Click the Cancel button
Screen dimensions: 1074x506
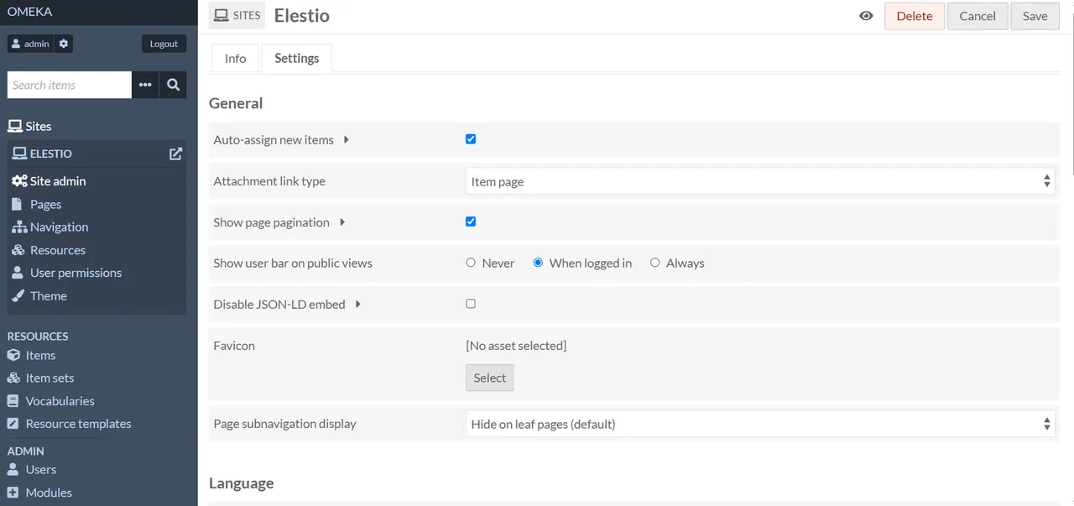pyautogui.click(x=978, y=16)
